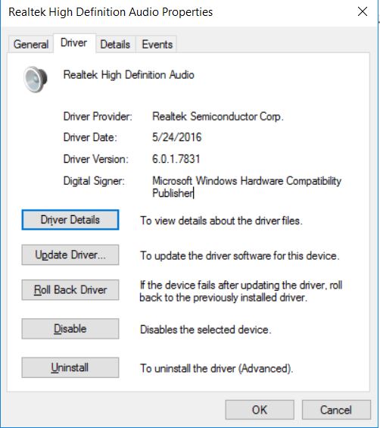Click the Realtek High Definition Audio device name
Image resolution: width=380 pixels, height=428 pixels.
[x=129, y=75]
